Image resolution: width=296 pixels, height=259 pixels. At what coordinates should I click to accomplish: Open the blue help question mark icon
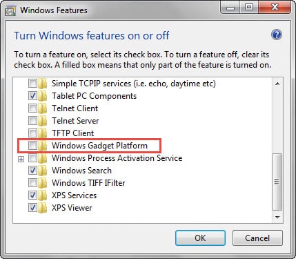(277, 35)
